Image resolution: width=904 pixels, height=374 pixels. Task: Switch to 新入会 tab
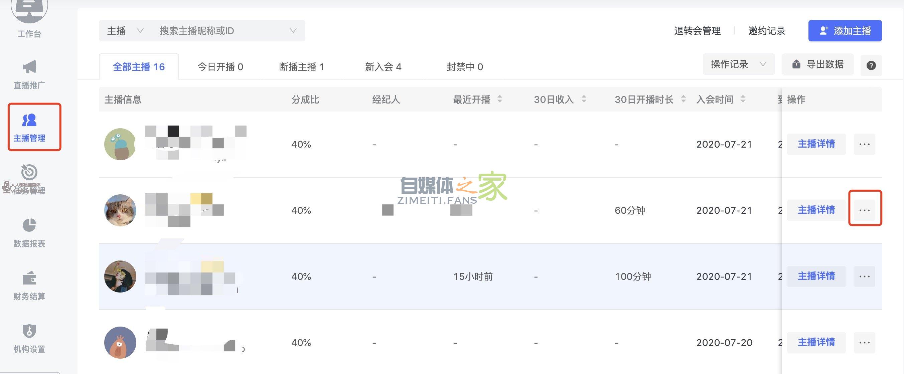coord(383,67)
